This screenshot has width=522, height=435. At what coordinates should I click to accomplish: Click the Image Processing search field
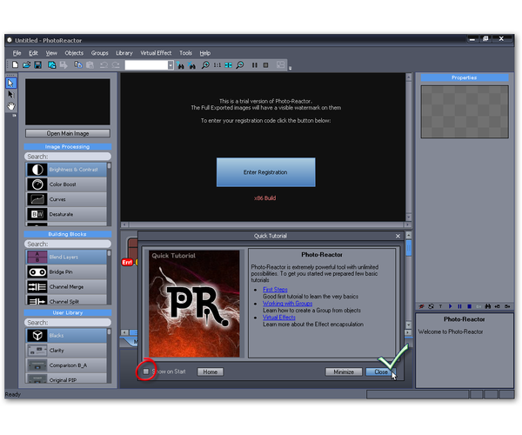68,157
